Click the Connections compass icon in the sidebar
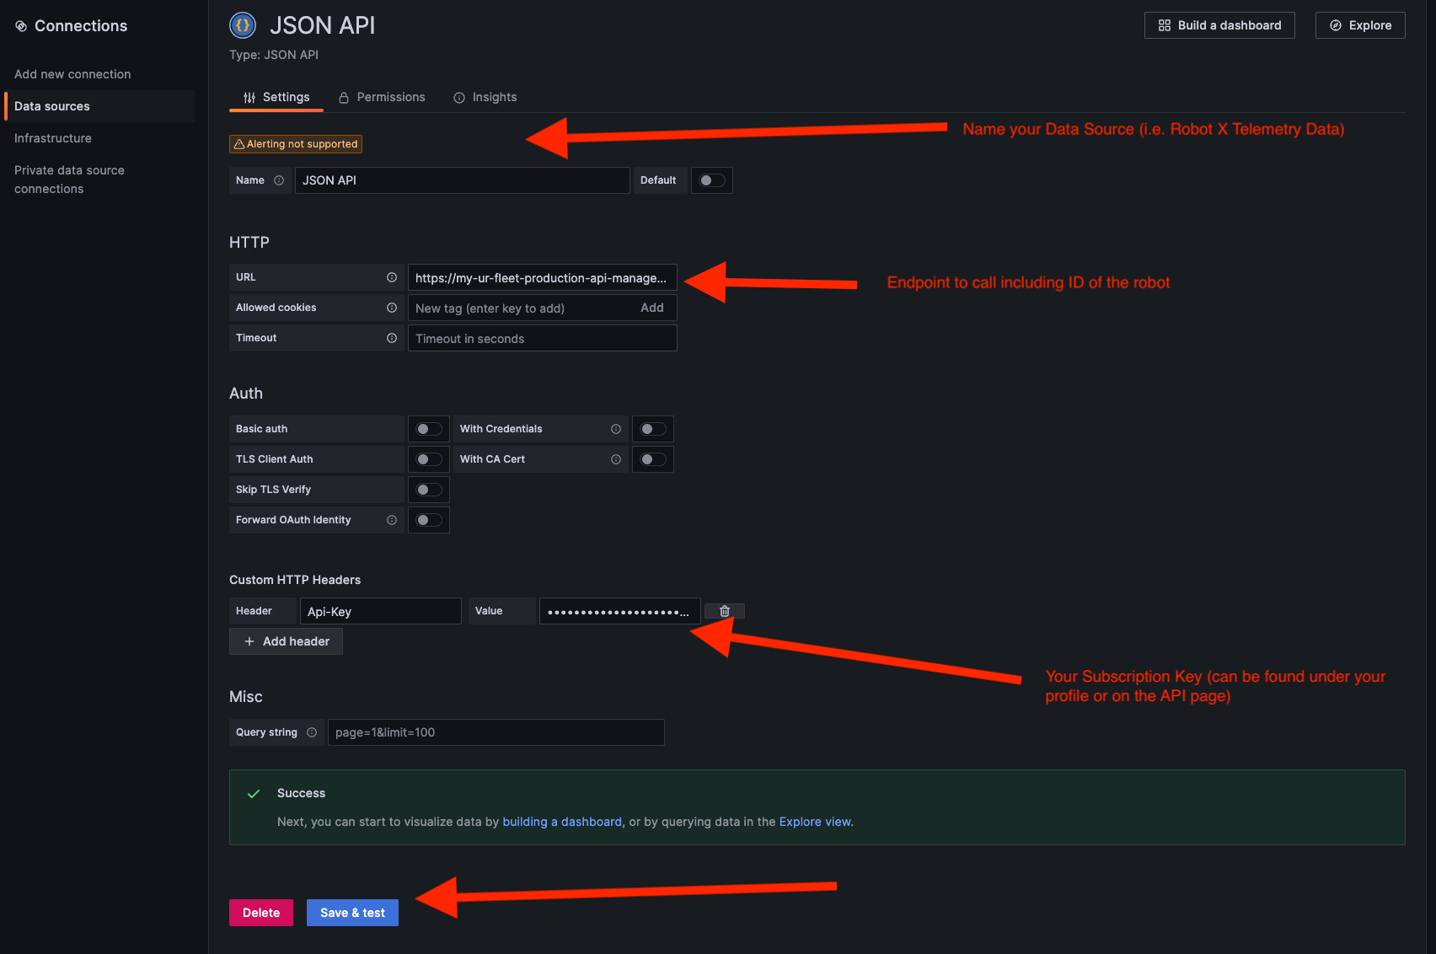The width and height of the screenshot is (1436, 954). (21, 25)
